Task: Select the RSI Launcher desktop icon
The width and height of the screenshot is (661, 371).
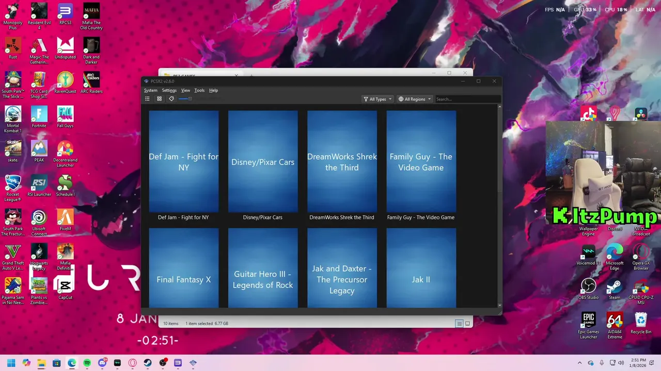Action: point(39,185)
